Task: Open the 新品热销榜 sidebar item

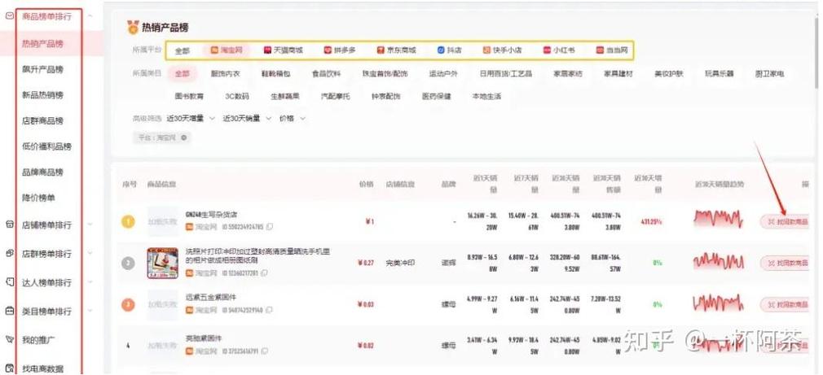Action: (42, 95)
